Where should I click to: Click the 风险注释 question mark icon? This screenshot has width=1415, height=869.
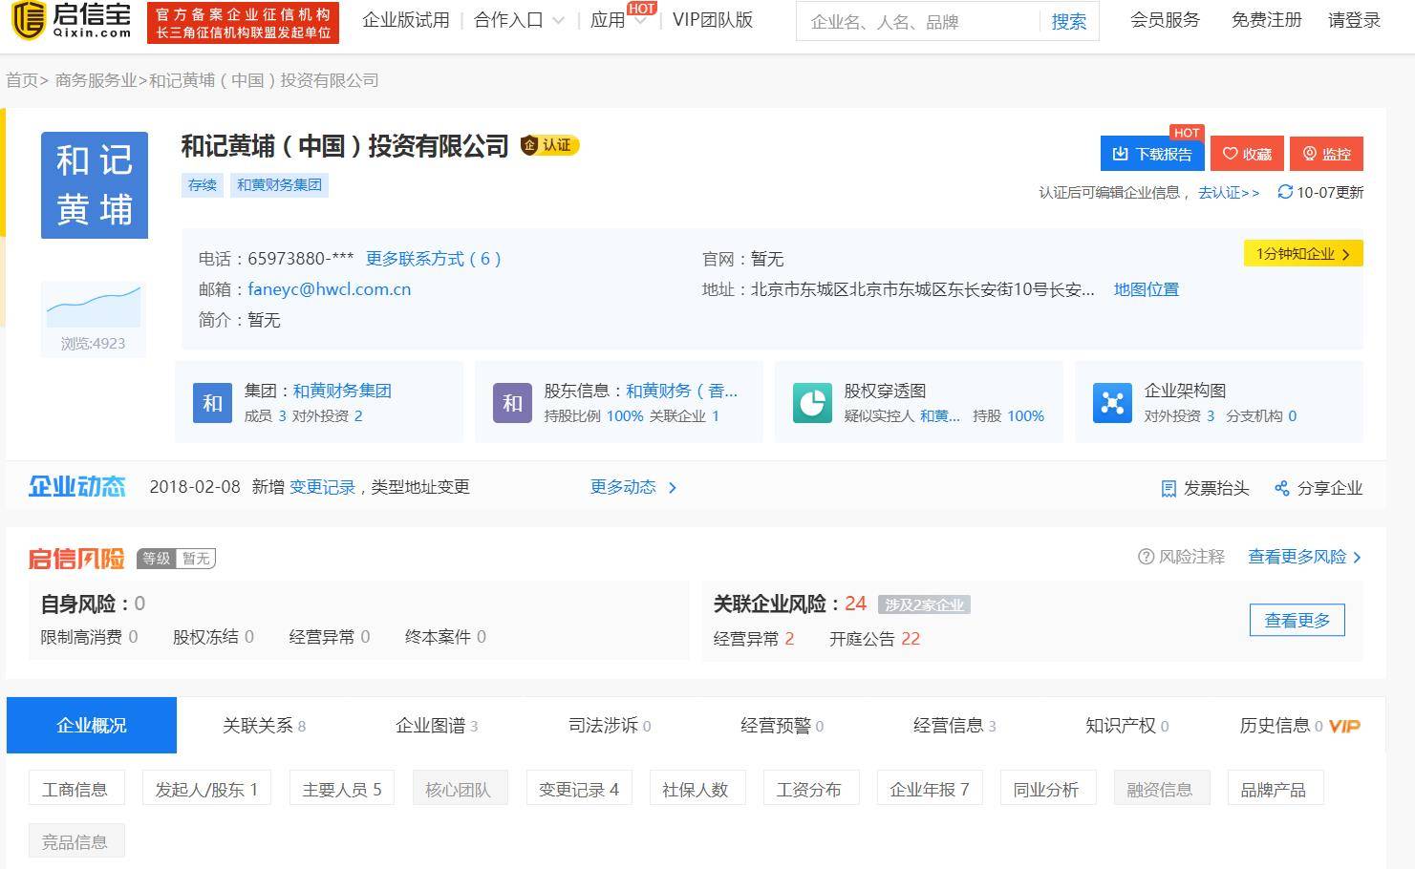coord(1147,557)
